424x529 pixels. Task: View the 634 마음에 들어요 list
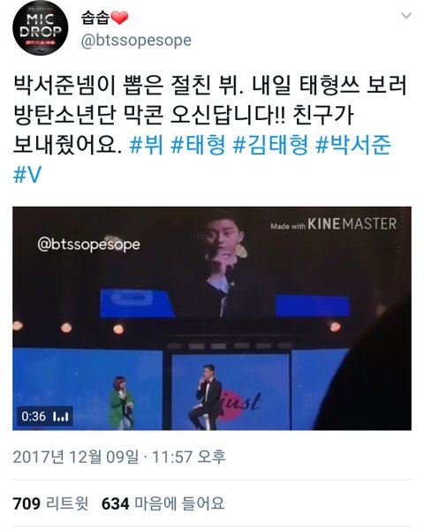pos(163,503)
